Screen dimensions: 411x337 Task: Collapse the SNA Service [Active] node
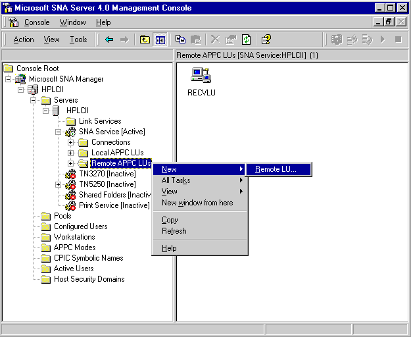point(59,132)
